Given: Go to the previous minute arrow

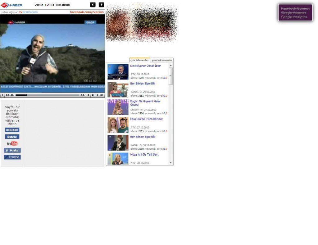Looking at the screenshot, I should (x=93, y=5).
